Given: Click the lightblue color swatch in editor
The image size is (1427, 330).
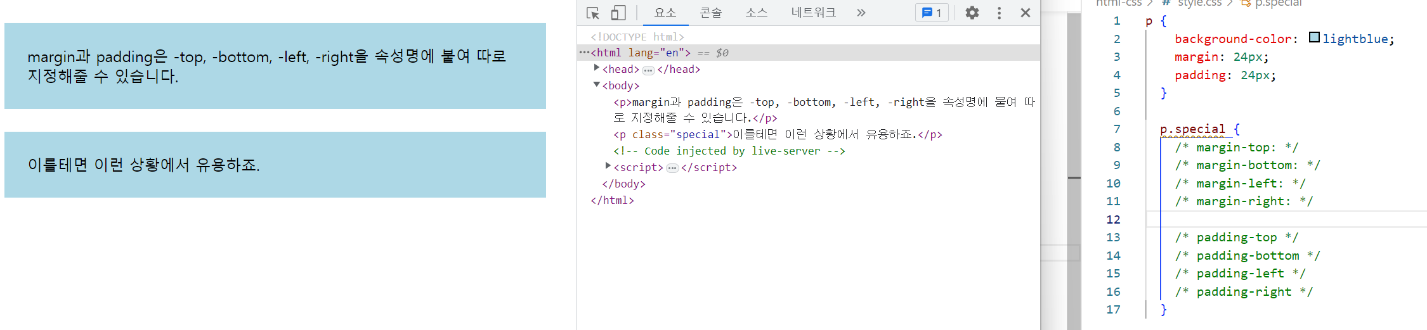Looking at the screenshot, I should 1314,37.
